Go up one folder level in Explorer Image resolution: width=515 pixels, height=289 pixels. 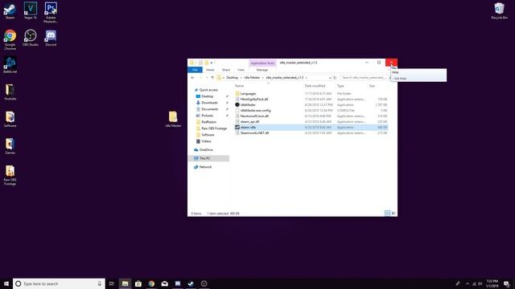(x=212, y=78)
